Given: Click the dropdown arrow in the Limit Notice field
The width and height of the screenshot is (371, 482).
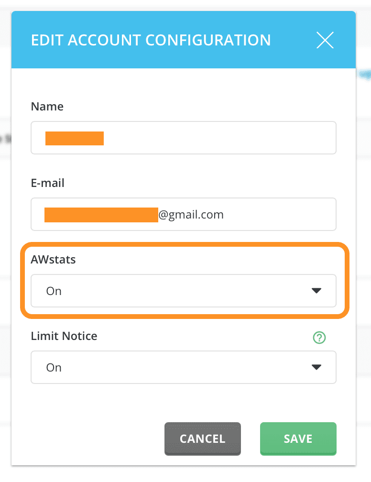Looking at the screenshot, I should [x=316, y=367].
